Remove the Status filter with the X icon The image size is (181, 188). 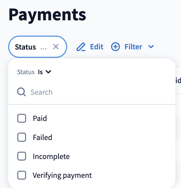point(56,47)
